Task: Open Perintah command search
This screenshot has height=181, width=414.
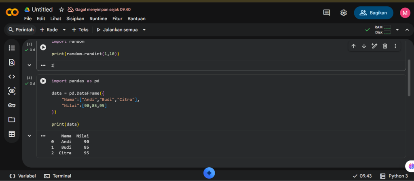Action: [21, 30]
